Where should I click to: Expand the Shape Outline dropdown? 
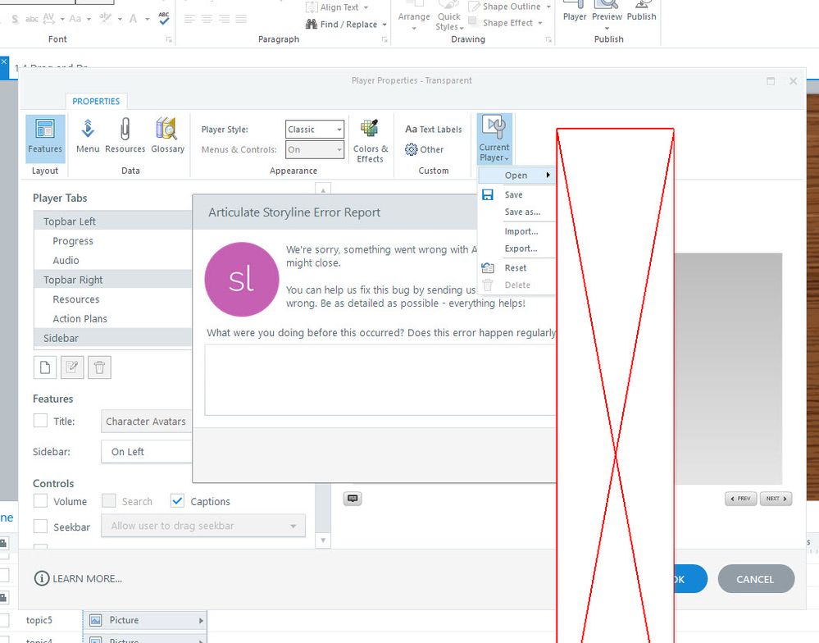pyautogui.click(x=548, y=7)
